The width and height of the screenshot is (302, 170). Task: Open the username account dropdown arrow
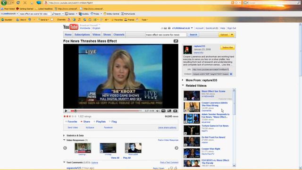192,28
